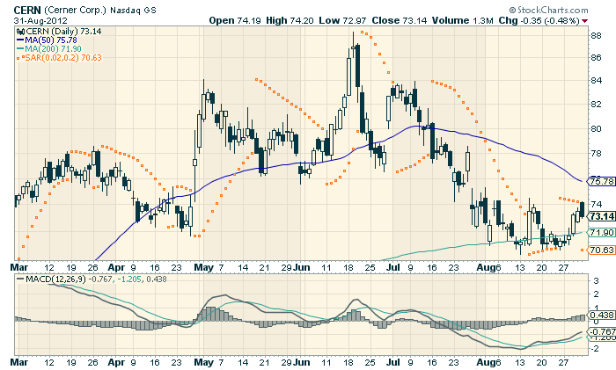Click the candlestick marker before CERN (Daily)
The height and width of the screenshot is (370, 616).
coord(20,31)
